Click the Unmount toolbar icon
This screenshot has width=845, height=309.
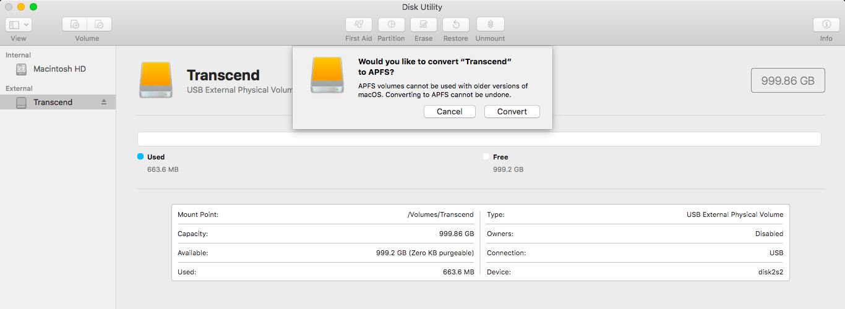click(x=491, y=25)
